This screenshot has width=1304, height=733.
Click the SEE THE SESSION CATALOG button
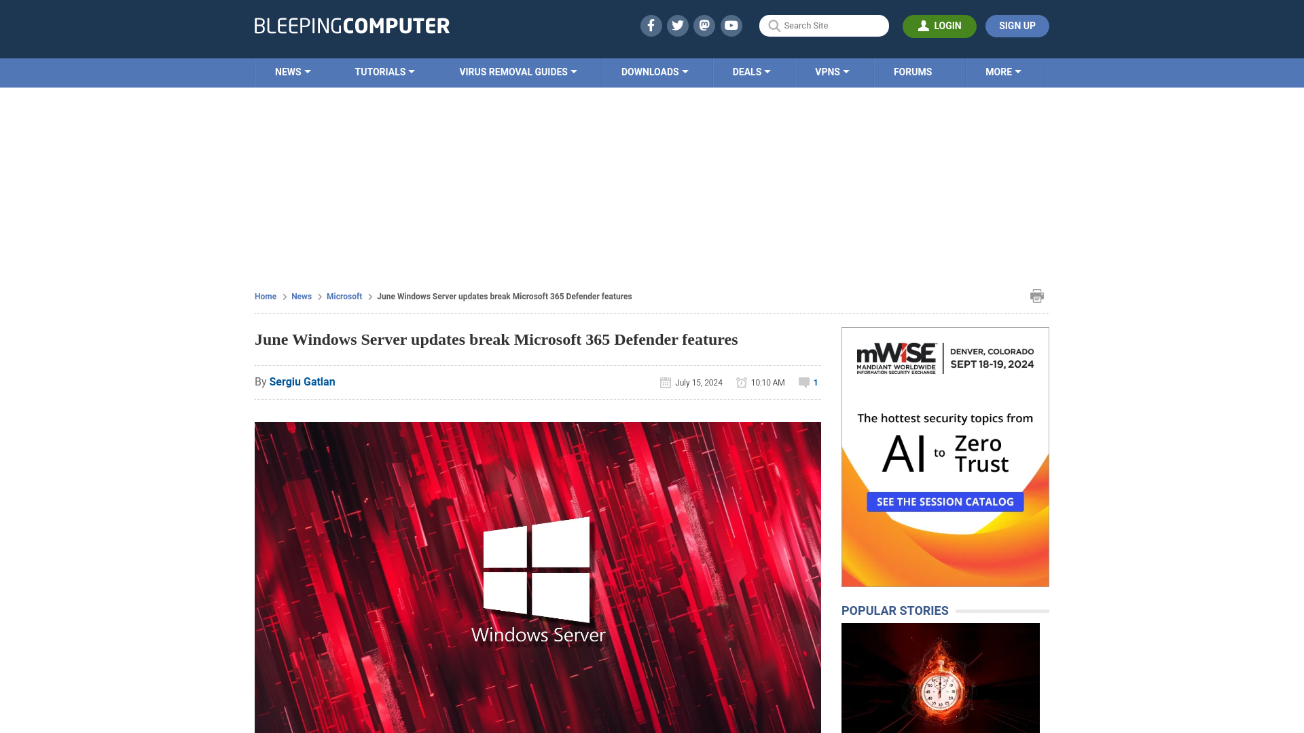[945, 501]
